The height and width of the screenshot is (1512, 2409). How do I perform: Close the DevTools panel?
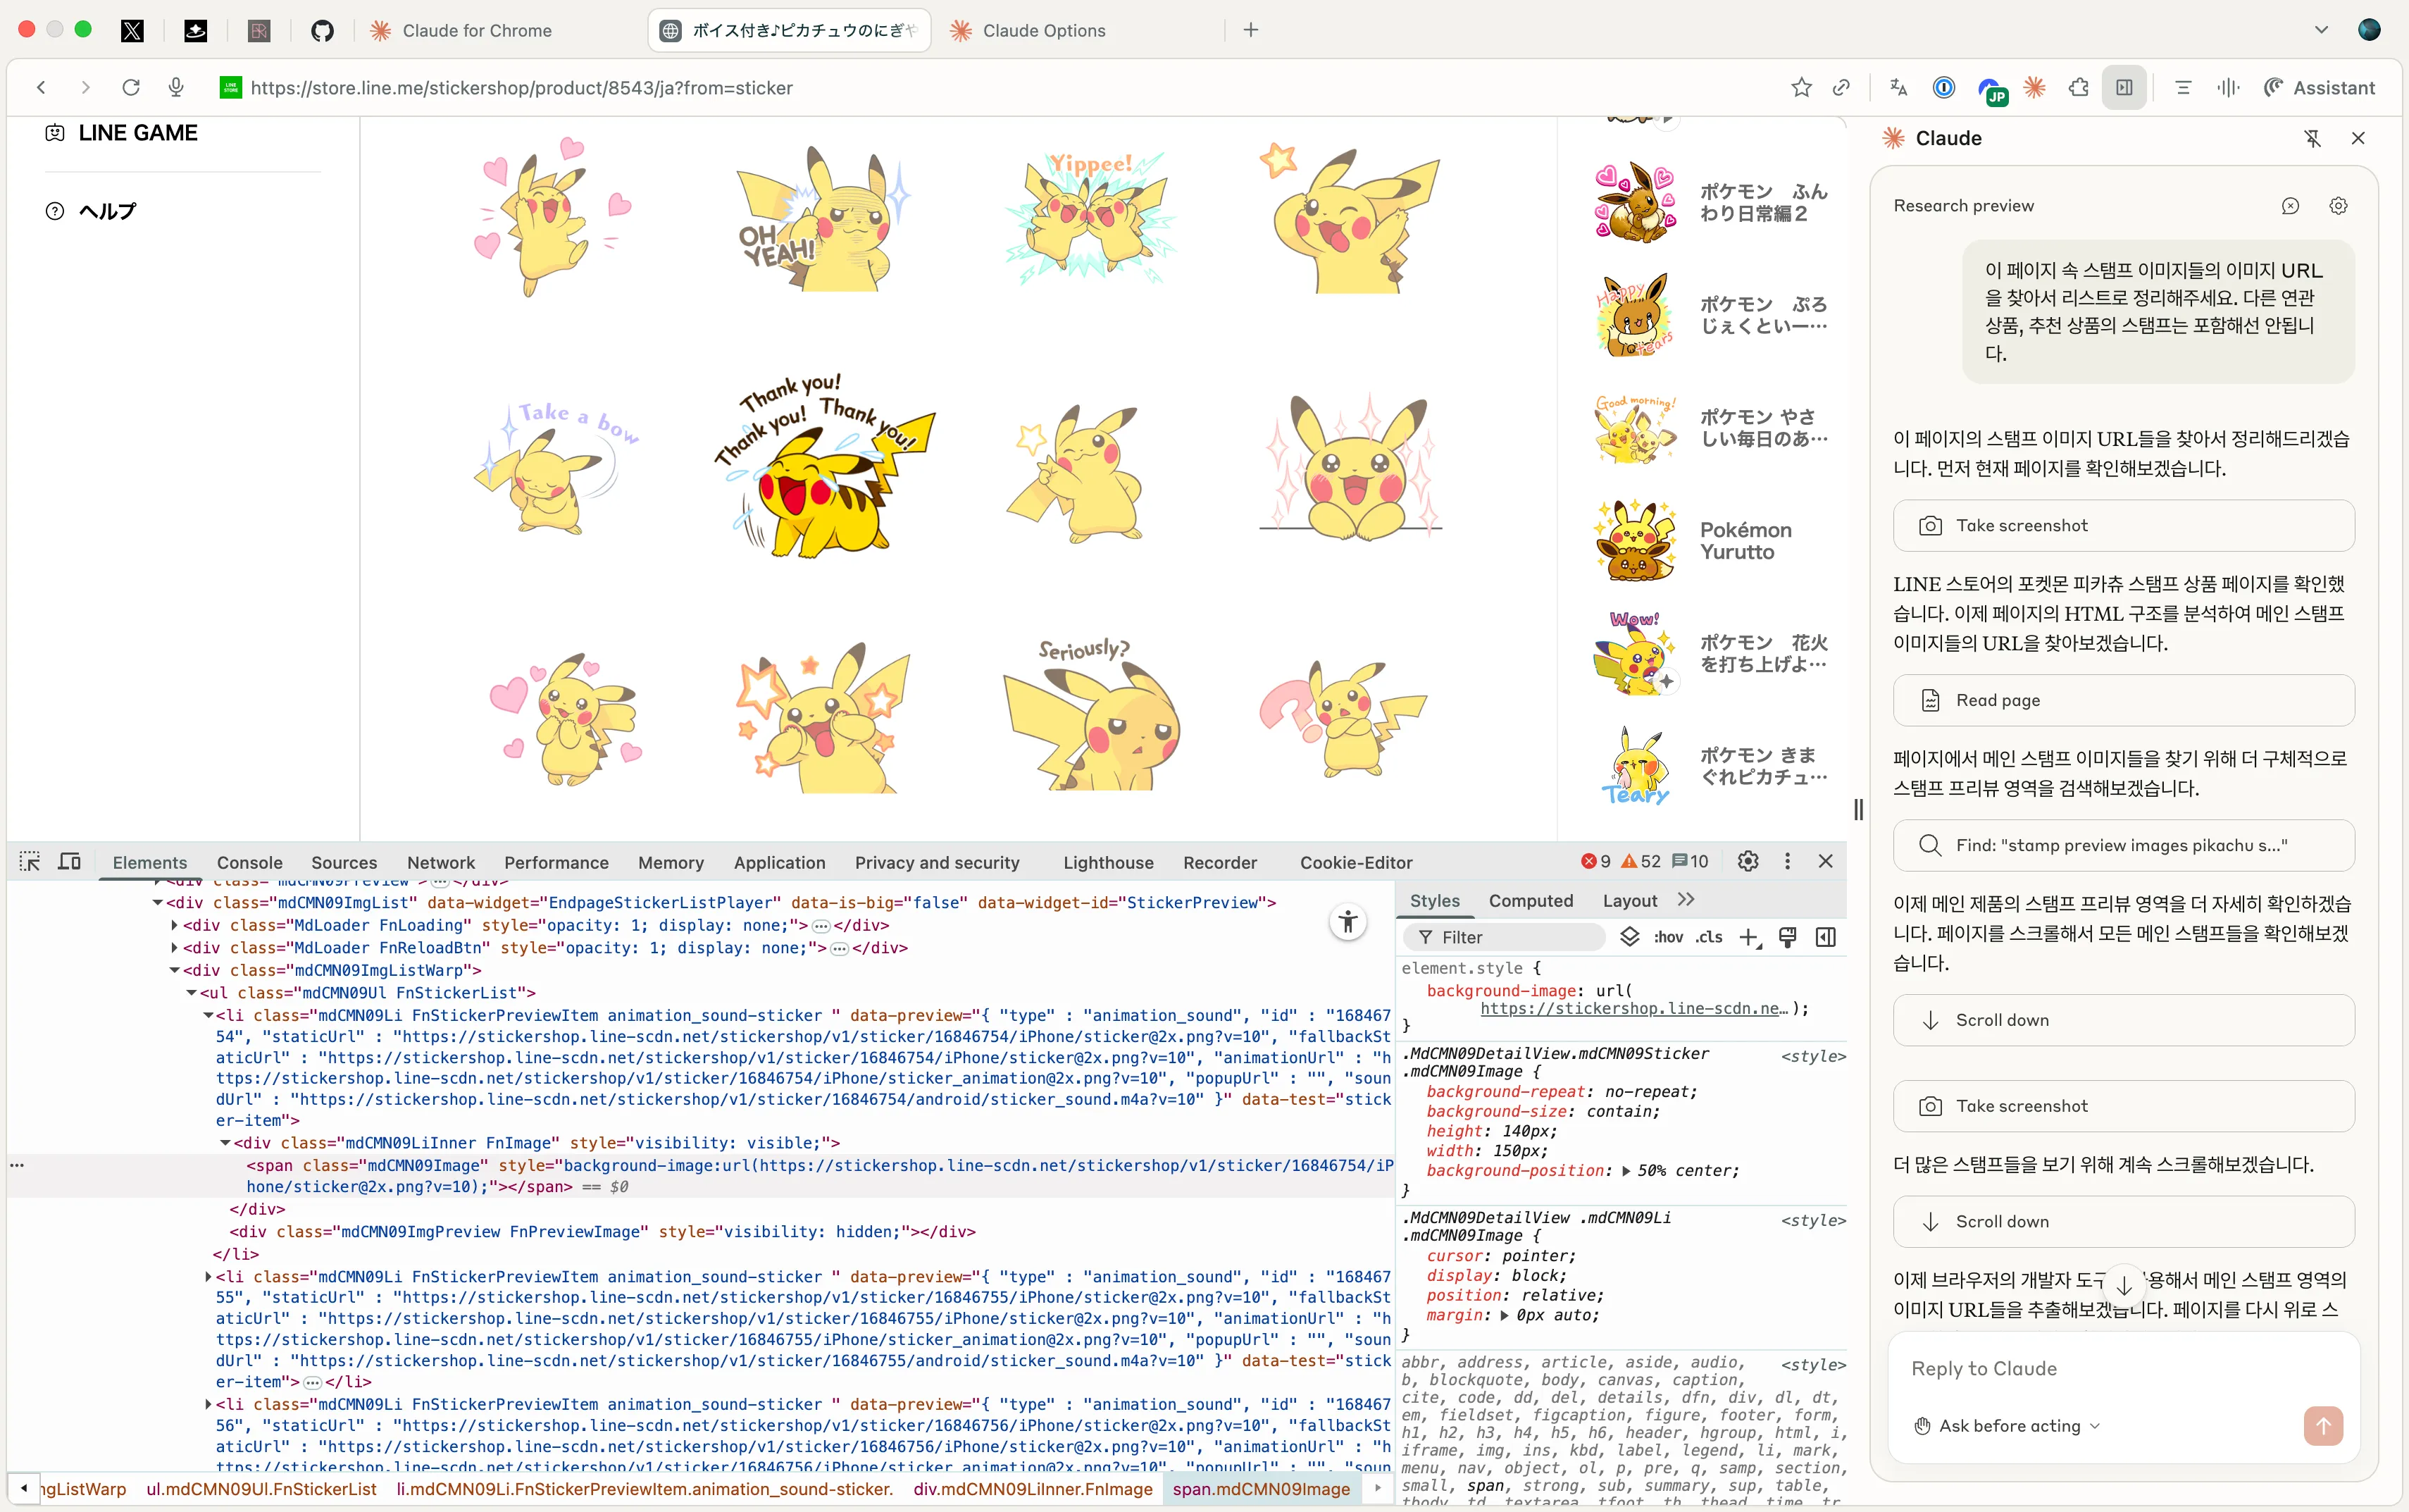(1825, 862)
